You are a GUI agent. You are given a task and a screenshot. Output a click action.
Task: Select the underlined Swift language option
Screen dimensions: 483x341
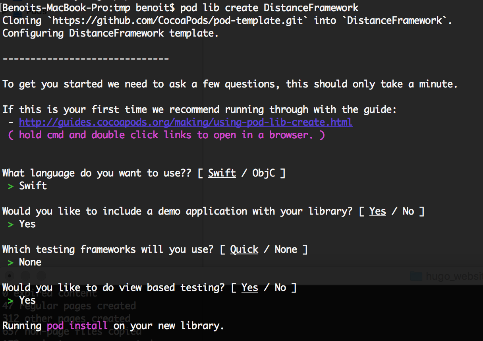coord(222,173)
